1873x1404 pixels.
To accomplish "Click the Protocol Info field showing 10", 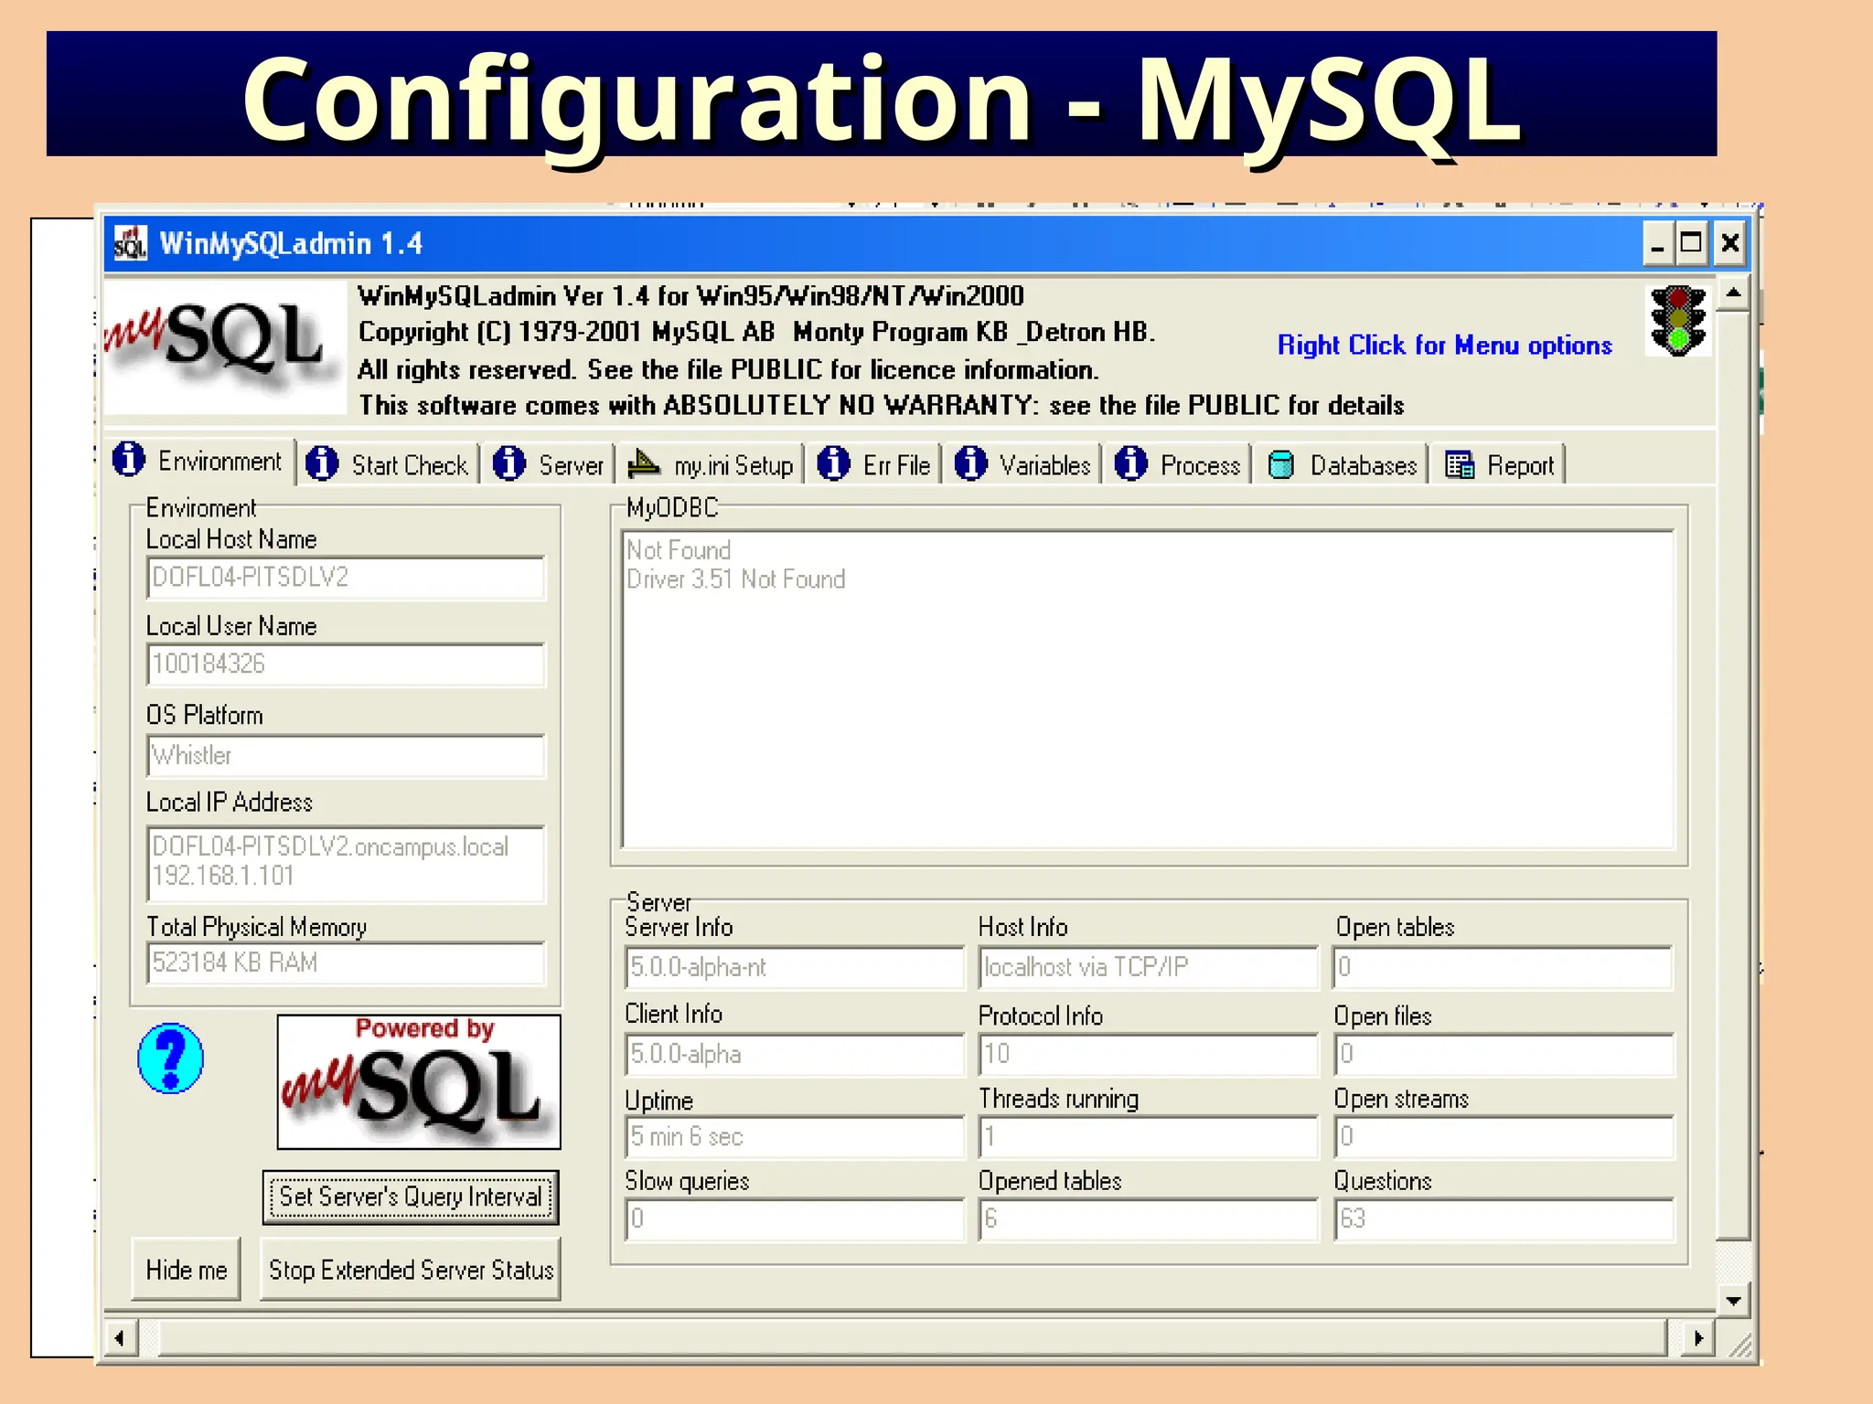I will point(1149,1054).
